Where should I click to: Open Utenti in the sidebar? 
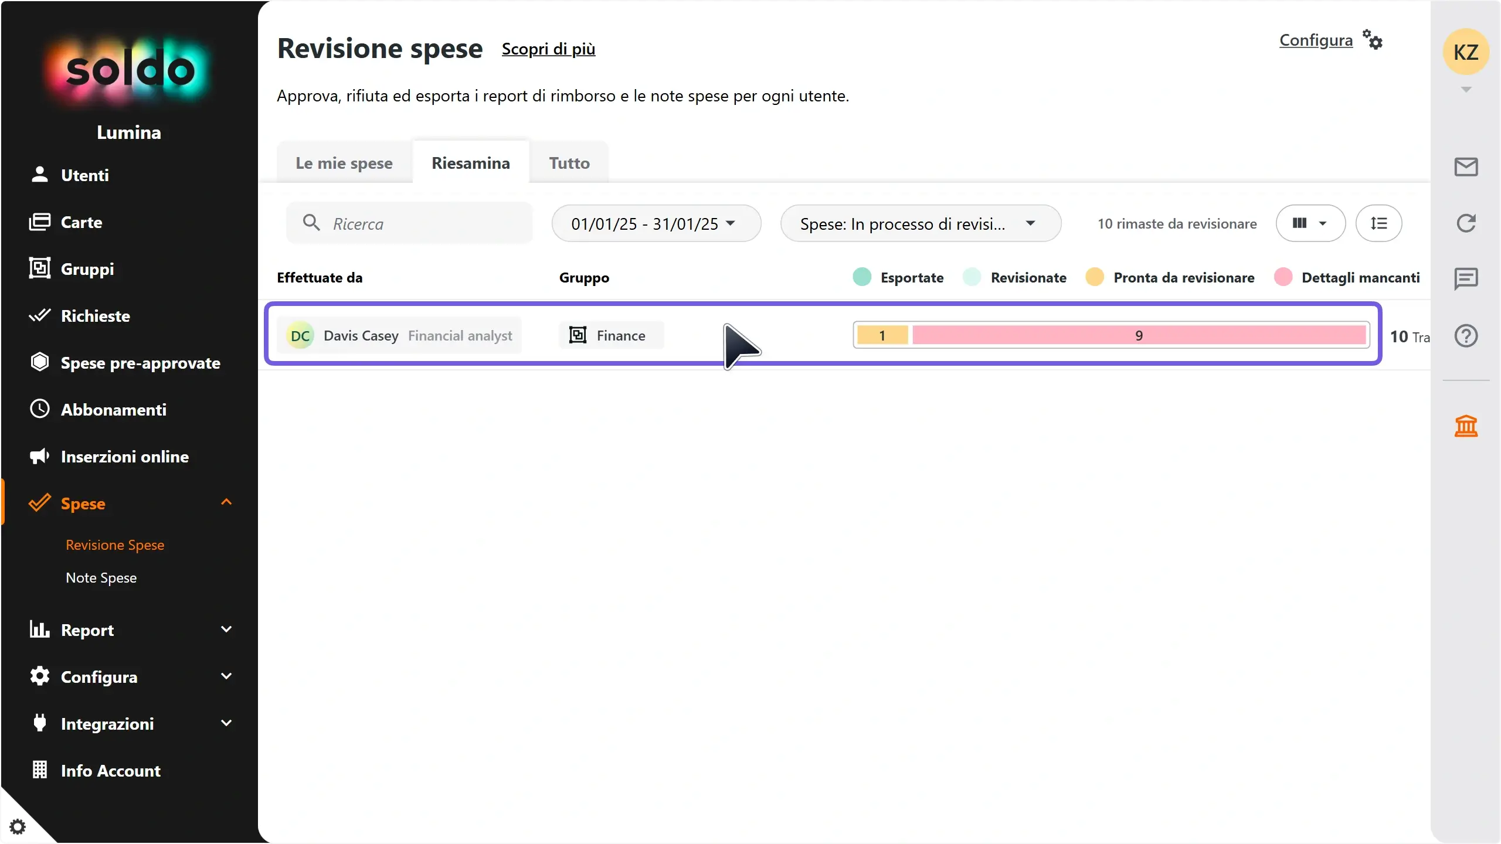[85, 175]
